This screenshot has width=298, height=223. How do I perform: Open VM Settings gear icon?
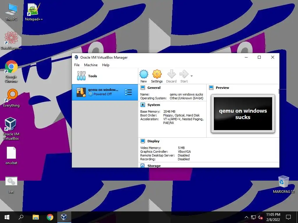point(157,76)
